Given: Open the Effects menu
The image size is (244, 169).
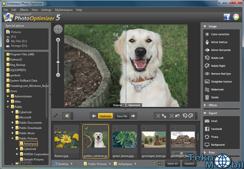Looking at the screenshot, I should 24,10.
